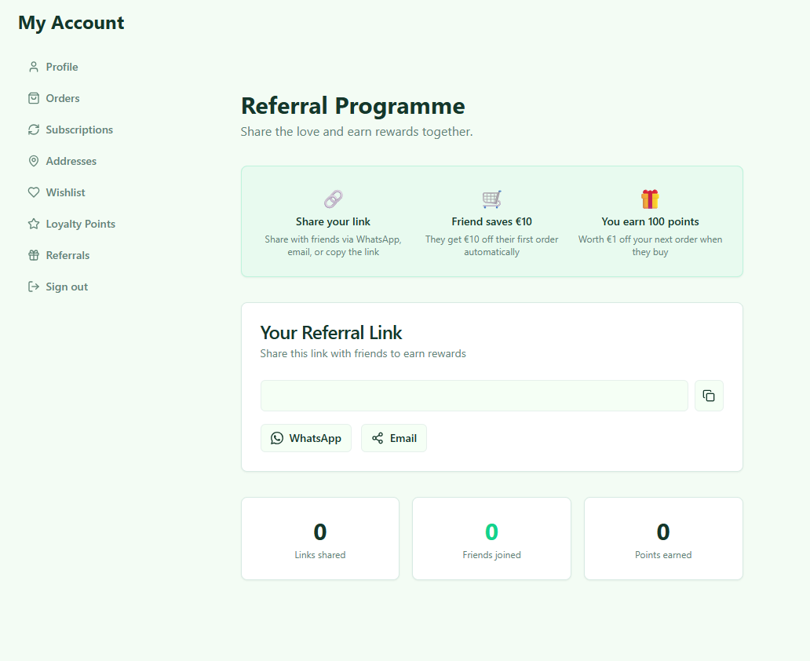Copy the referral link using the copy icon
The height and width of the screenshot is (661, 810).
pyautogui.click(x=709, y=396)
